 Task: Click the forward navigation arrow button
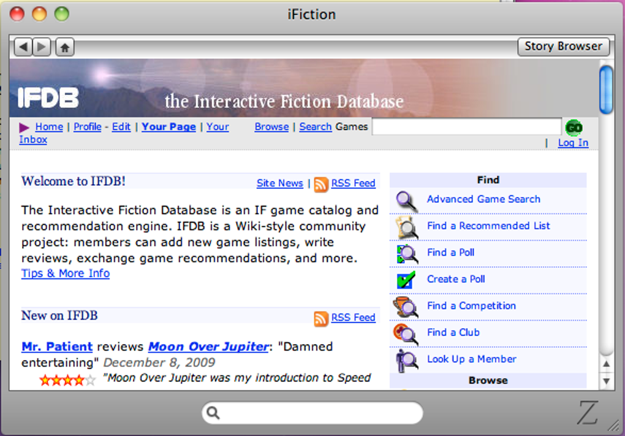tap(41, 47)
